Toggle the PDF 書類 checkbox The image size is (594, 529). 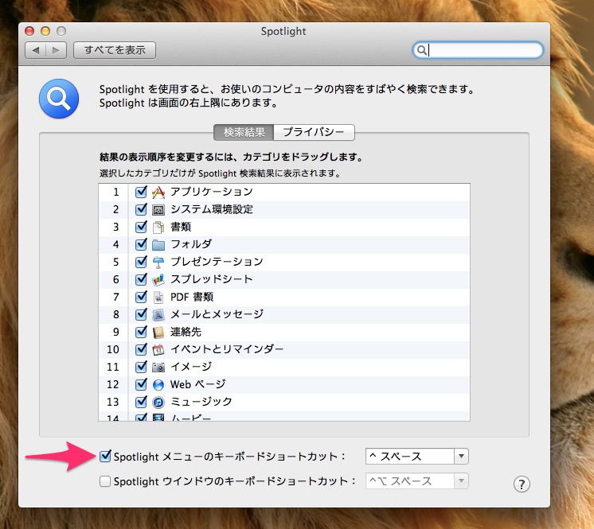pos(141,297)
